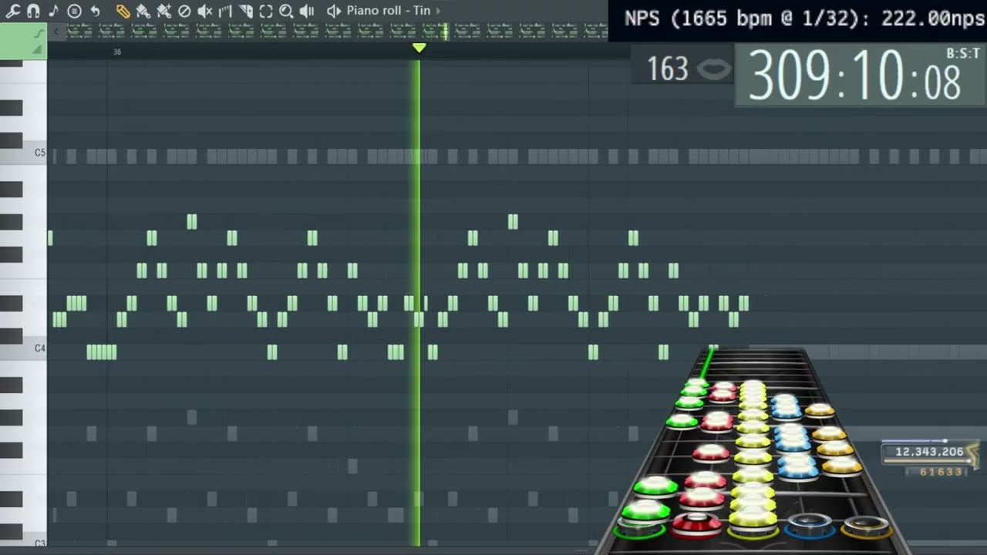The height and width of the screenshot is (555, 987).
Task: Click the Piano roll - Tin title
Action: pos(388,11)
